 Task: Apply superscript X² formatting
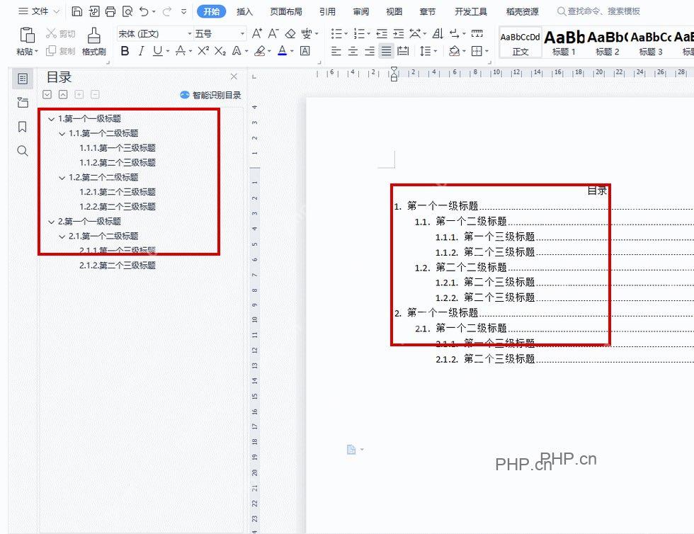[203, 51]
